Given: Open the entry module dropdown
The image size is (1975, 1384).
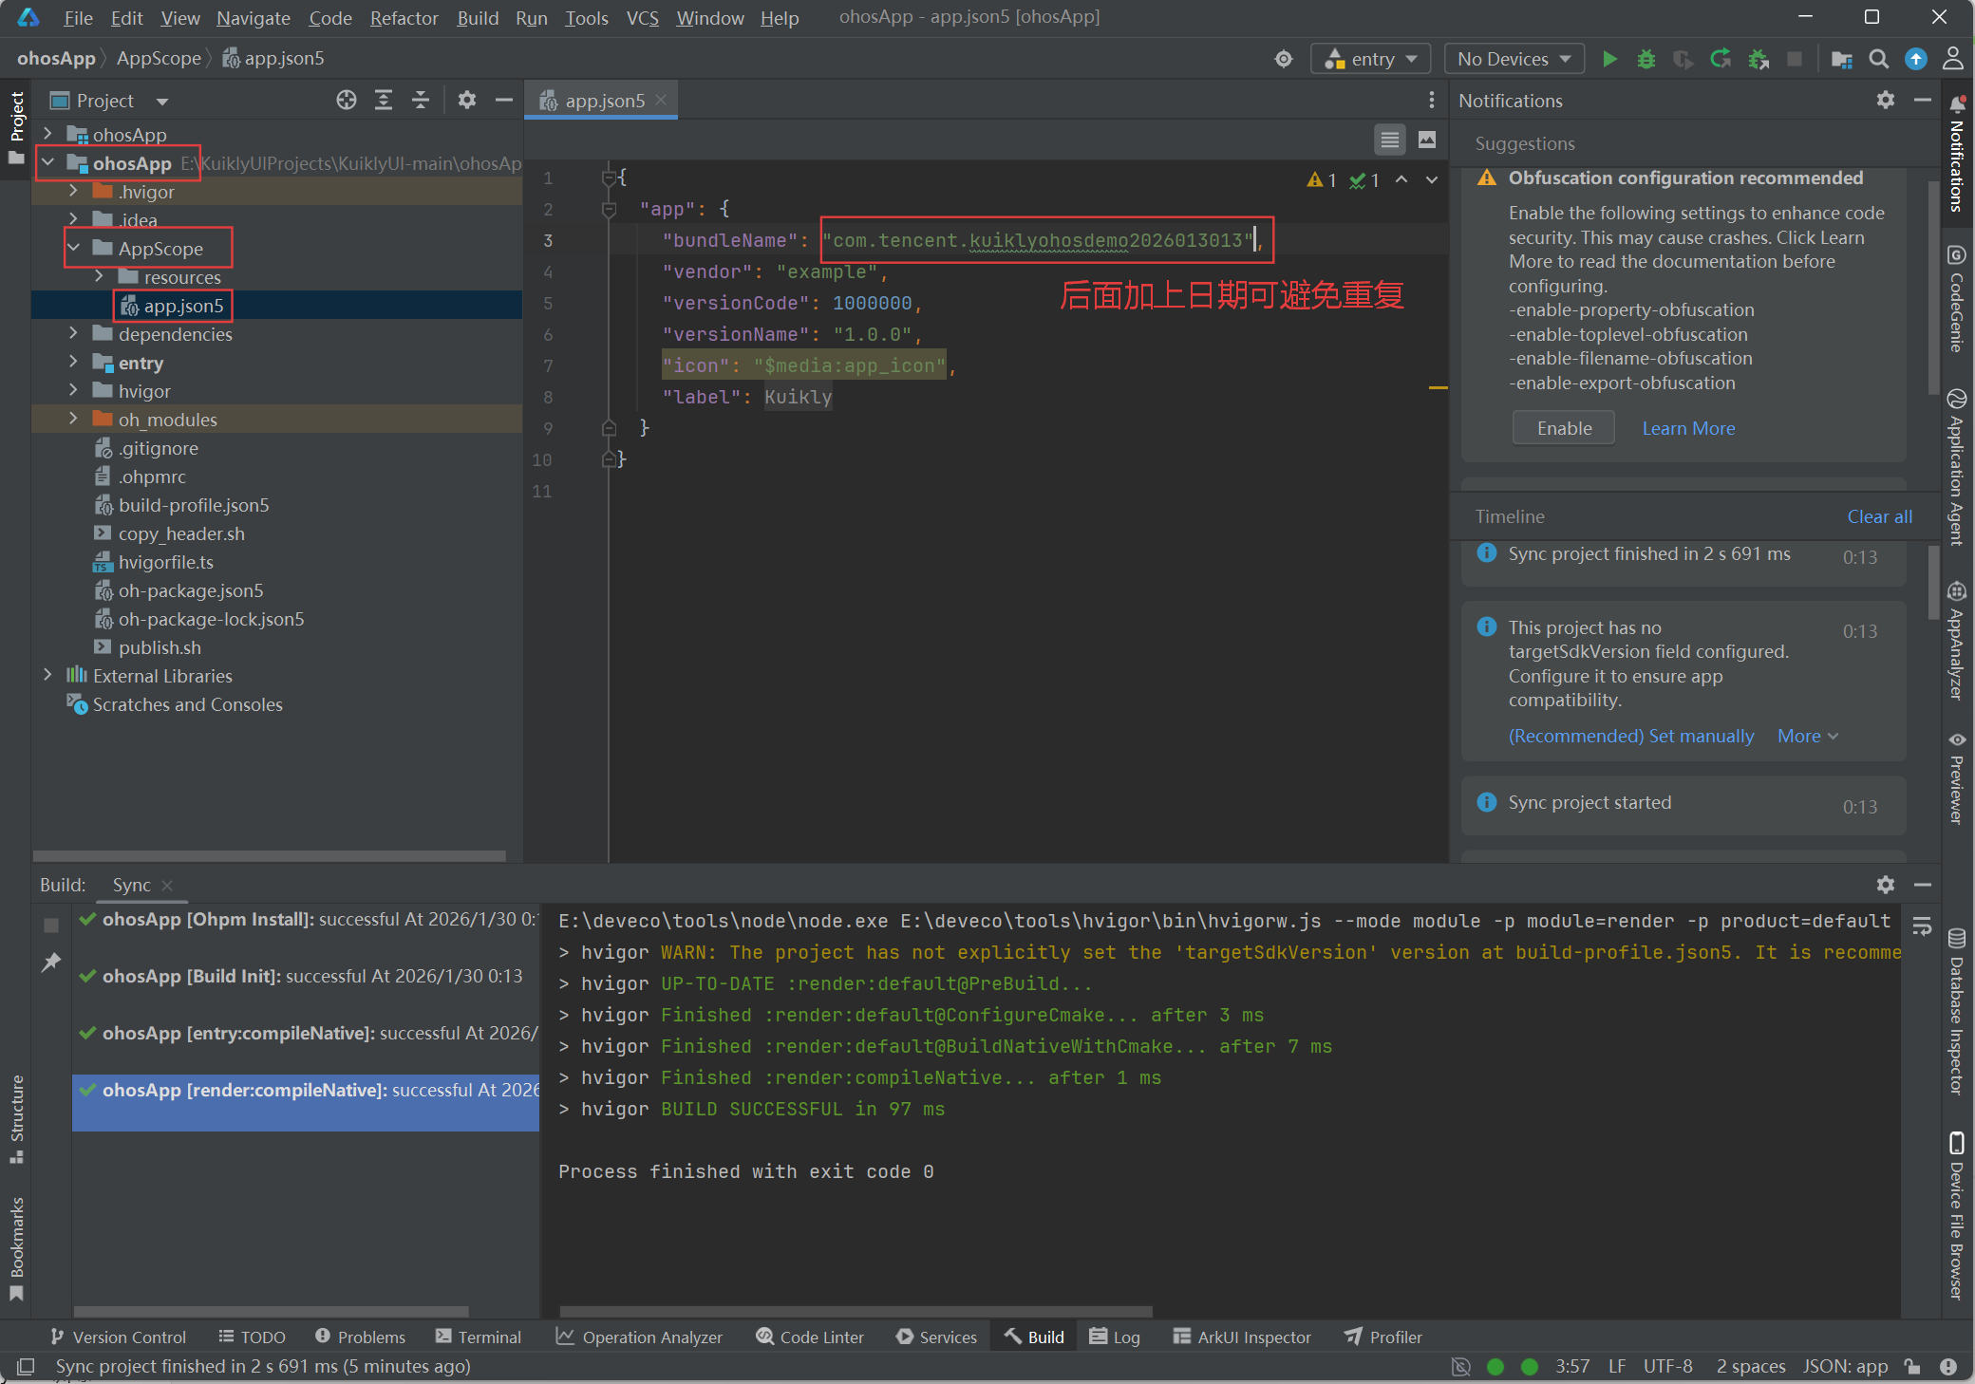Looking at the screenshot, I should pyautogui.click(x=1371, y=59).
